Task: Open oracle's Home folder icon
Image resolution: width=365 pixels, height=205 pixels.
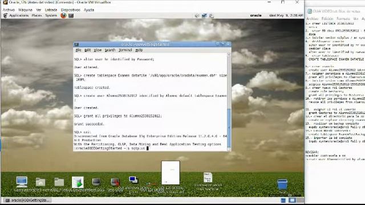Action: click(40, 182)
